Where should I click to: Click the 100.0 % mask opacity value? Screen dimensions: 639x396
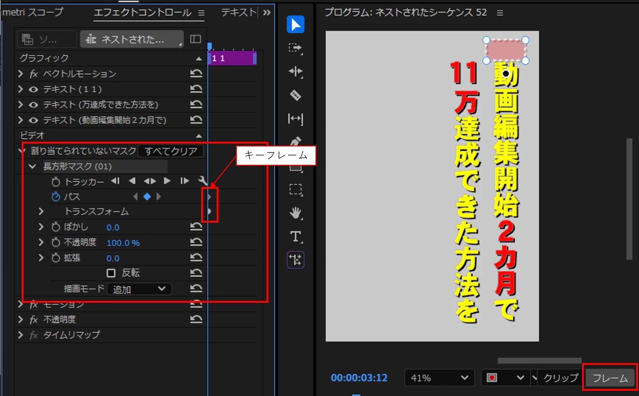coord(123,243)
